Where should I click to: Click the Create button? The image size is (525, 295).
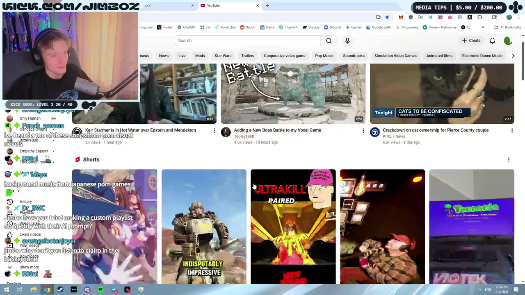(471, 41)
